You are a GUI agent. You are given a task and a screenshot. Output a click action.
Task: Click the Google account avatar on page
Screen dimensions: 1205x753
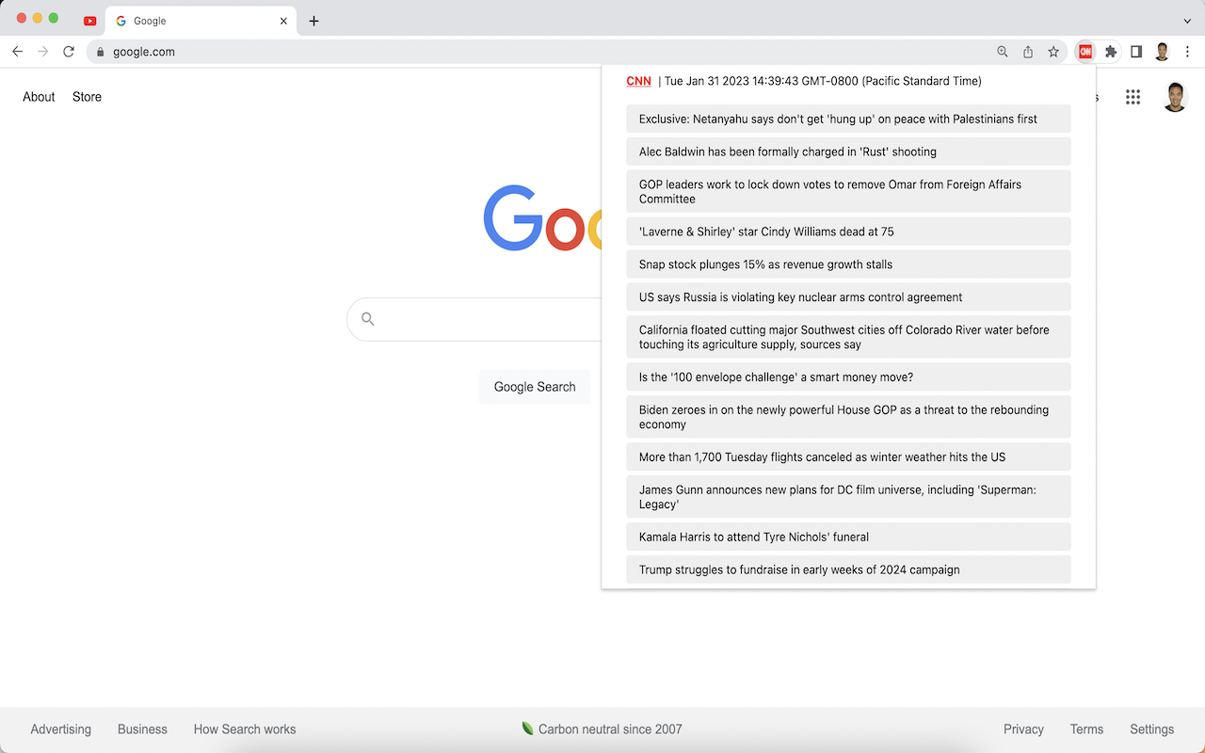[x=1175, y=97]
